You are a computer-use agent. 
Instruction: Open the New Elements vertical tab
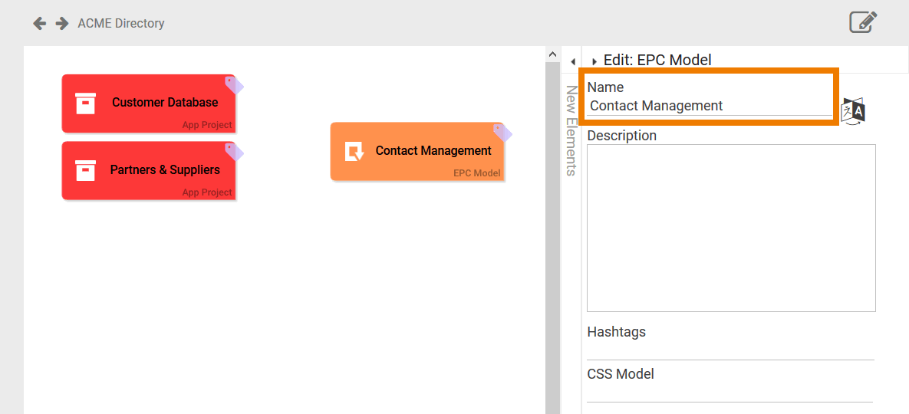[x=571, y=130]
